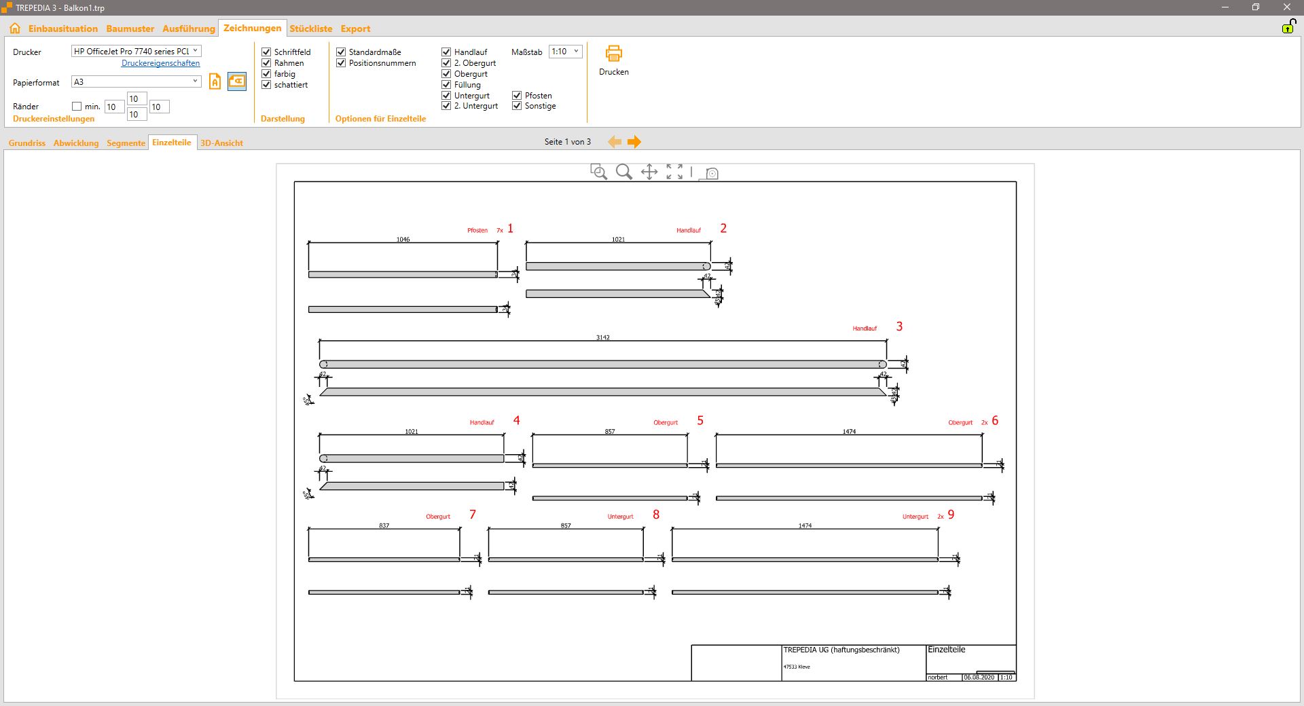Click the Drucken printer icon
This screenshot has width=1304, height=706.
click(x=613, y=54)
